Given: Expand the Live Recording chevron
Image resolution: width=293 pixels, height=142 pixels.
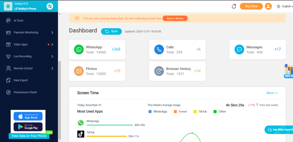Looking at the screenshot, I should click(52, 56).
